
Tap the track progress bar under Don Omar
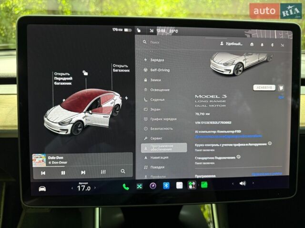(x=82, y=166)
